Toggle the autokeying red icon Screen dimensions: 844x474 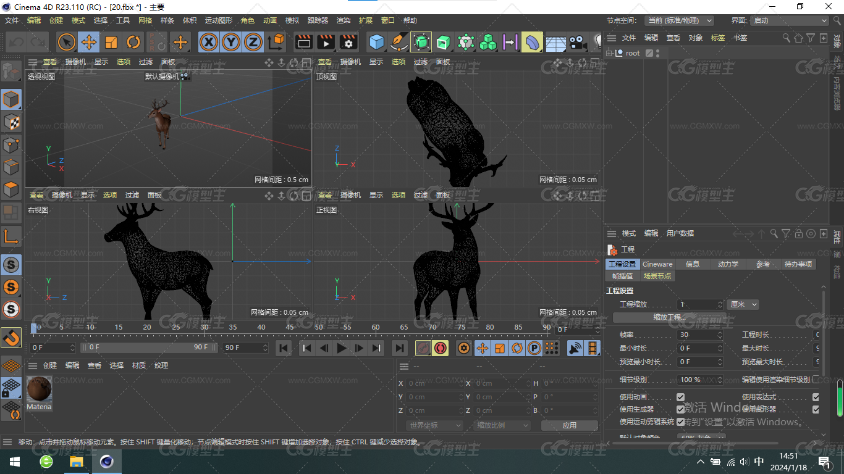[x=440, y=348]
